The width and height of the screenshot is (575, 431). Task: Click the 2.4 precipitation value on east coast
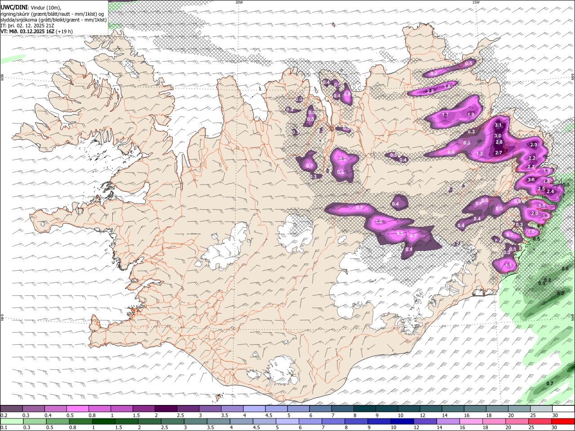pyautogui.click(x=550, y=191)
